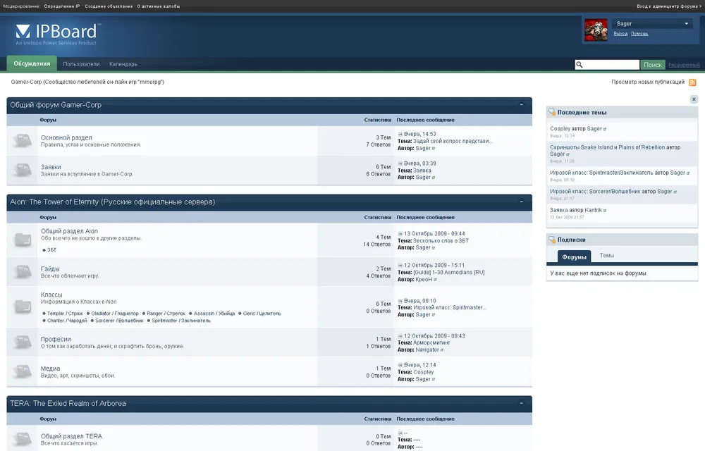Collapse the TERA: The Exiled Realm category
The width and height of the screenshot is (705, 451).
(521, 404)
